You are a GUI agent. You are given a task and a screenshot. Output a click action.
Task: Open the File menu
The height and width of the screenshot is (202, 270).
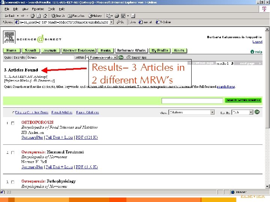coord(7,9)
